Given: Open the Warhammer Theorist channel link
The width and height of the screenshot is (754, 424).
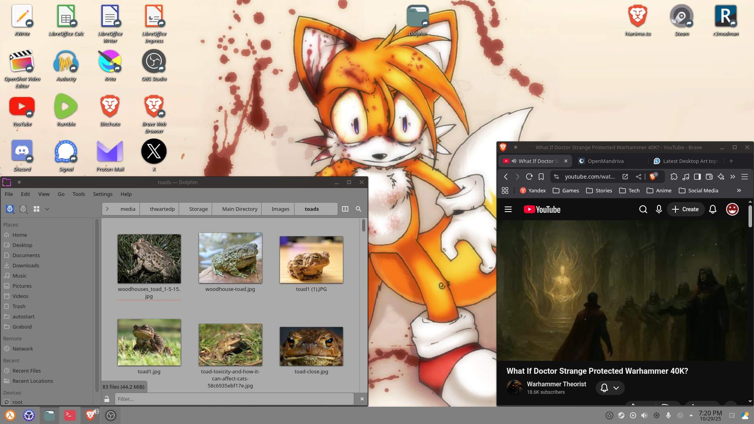Looking at the screenshot, I should (x=556, y=384).
